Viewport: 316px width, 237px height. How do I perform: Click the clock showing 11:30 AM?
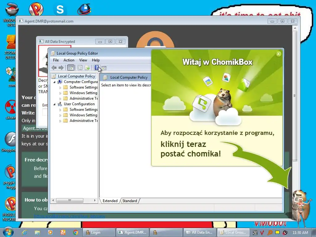point(300,233)
